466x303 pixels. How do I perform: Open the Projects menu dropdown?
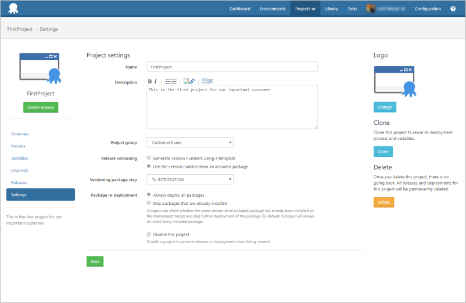(x=305, y=9)
